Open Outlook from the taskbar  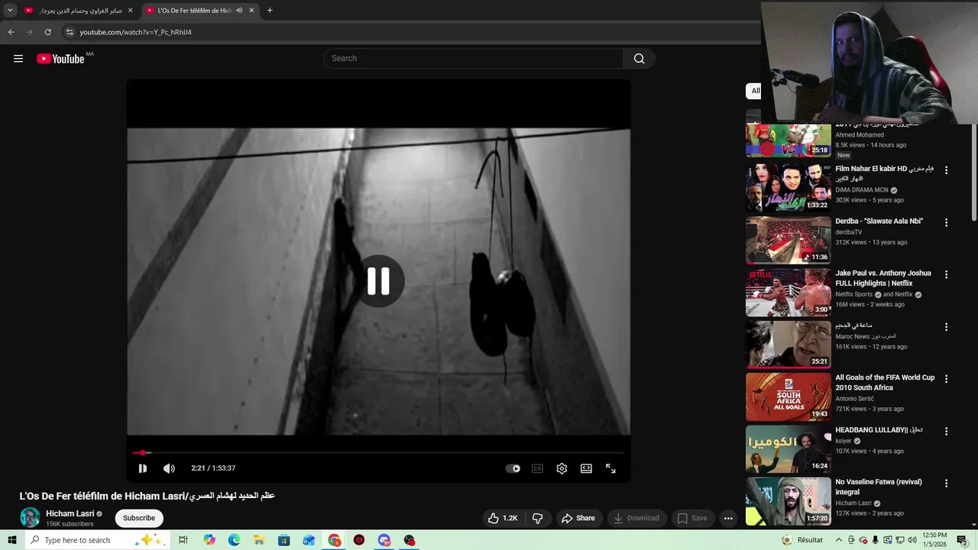point(309,540)
